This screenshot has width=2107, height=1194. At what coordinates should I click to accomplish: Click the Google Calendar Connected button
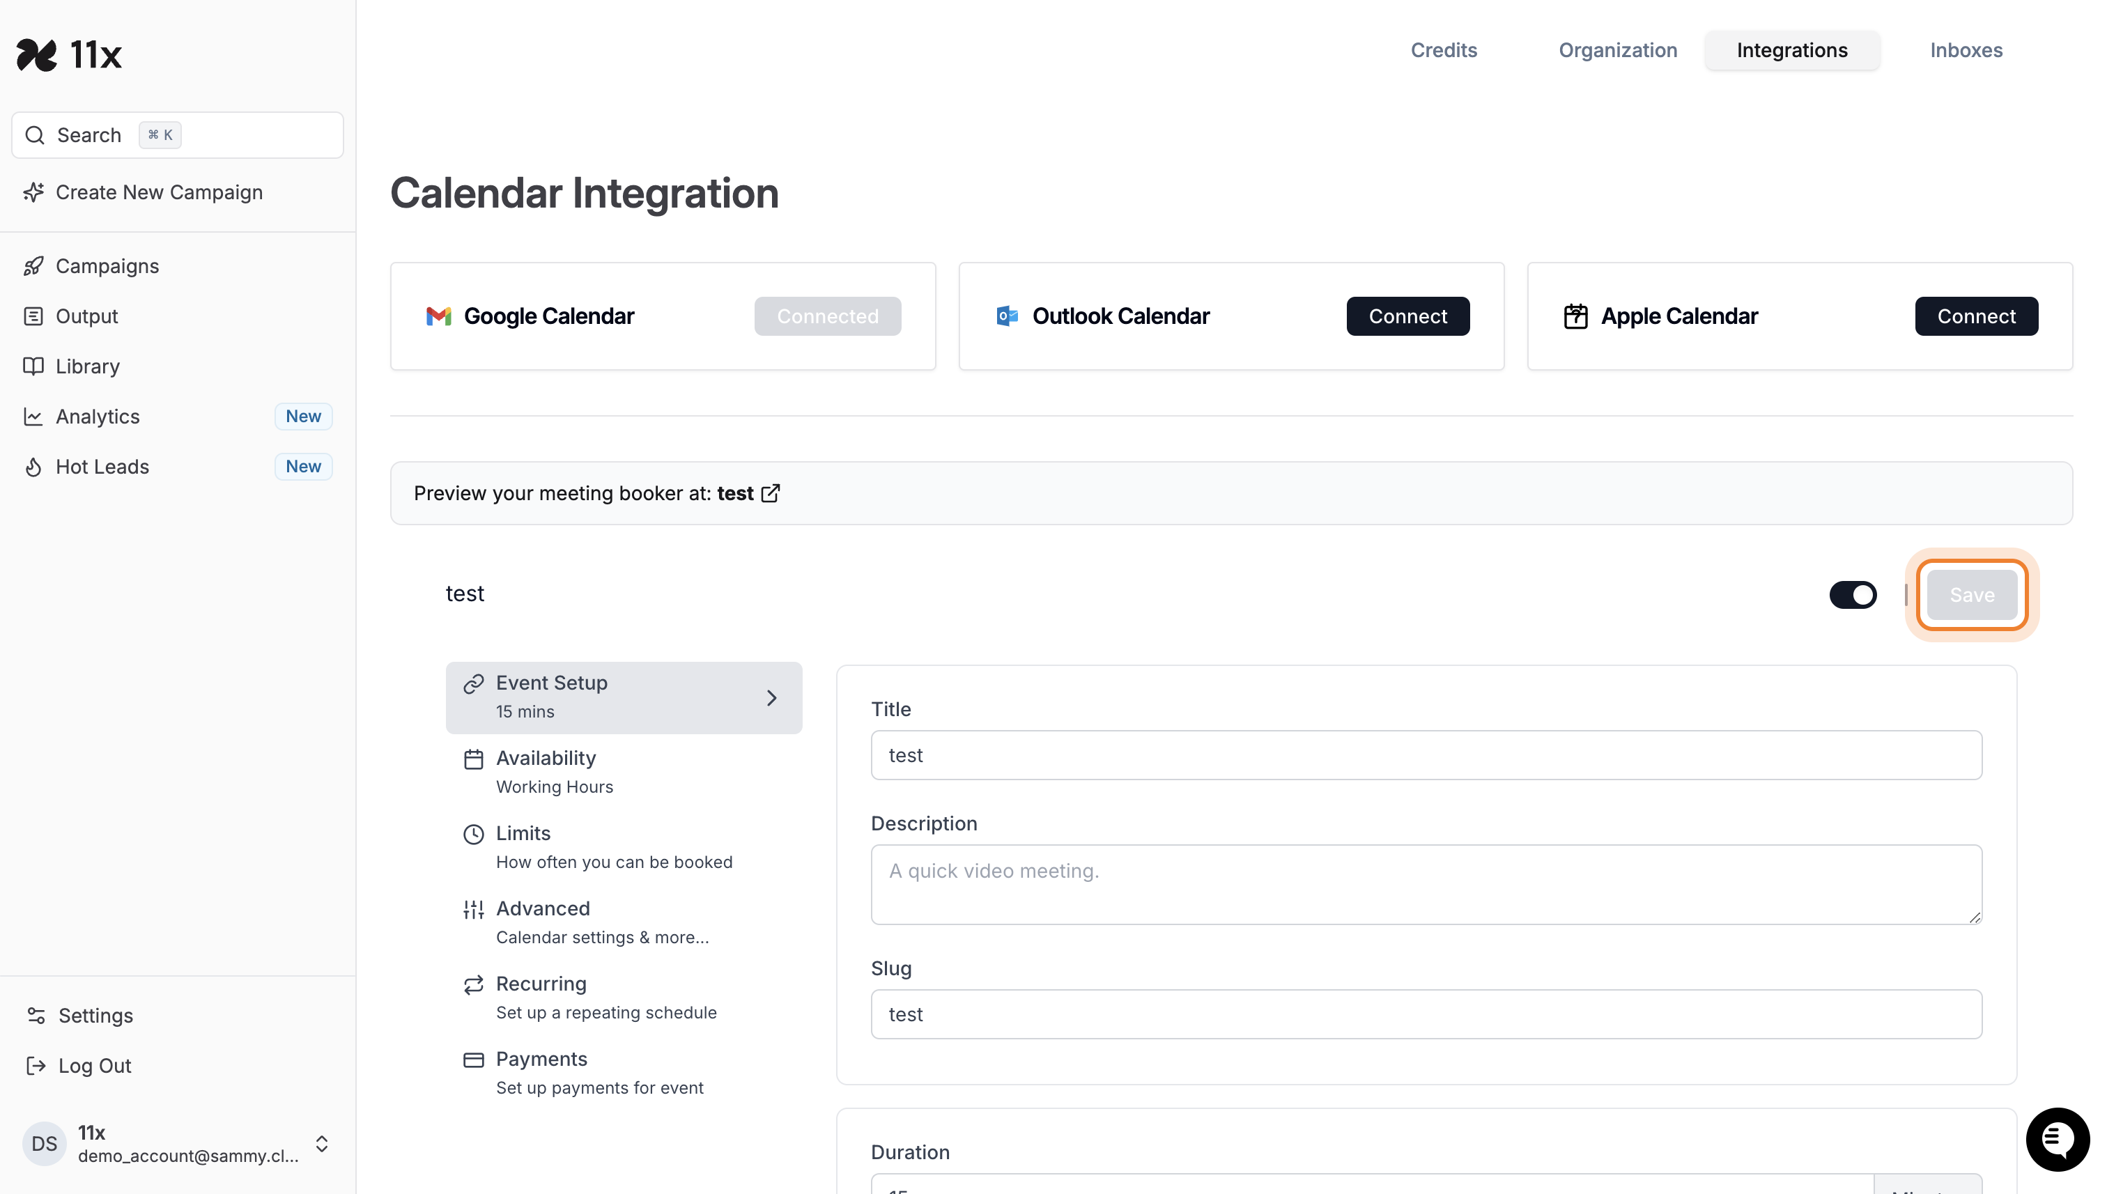tap(828, 316)
